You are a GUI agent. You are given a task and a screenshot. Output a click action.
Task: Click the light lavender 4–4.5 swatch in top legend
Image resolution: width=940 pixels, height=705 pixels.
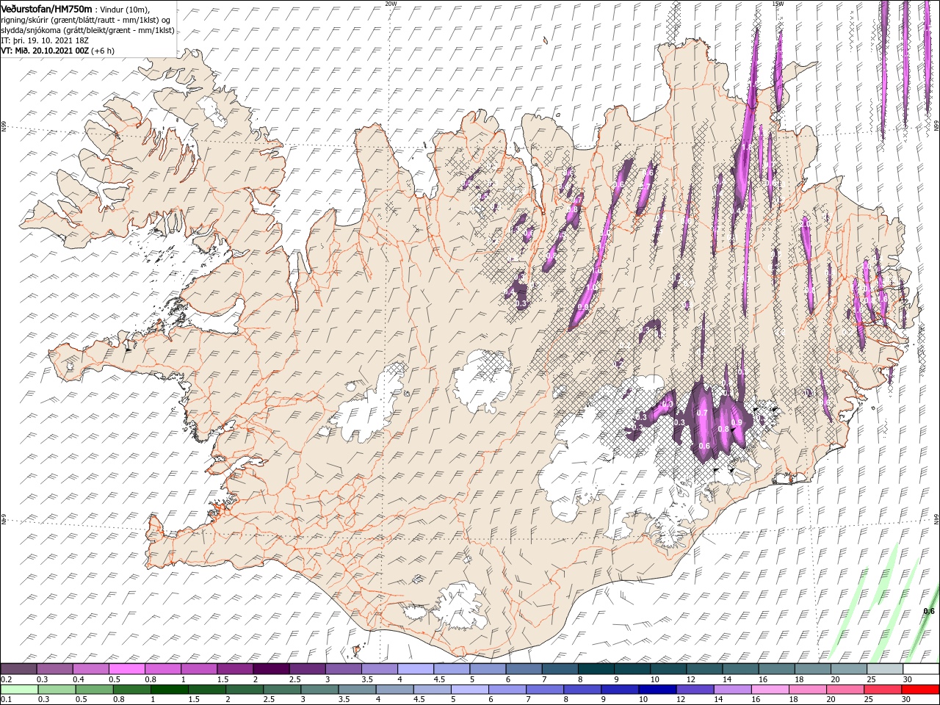pos(416,669)
